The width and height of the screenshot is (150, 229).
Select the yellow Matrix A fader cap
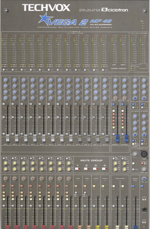point(98,227)
